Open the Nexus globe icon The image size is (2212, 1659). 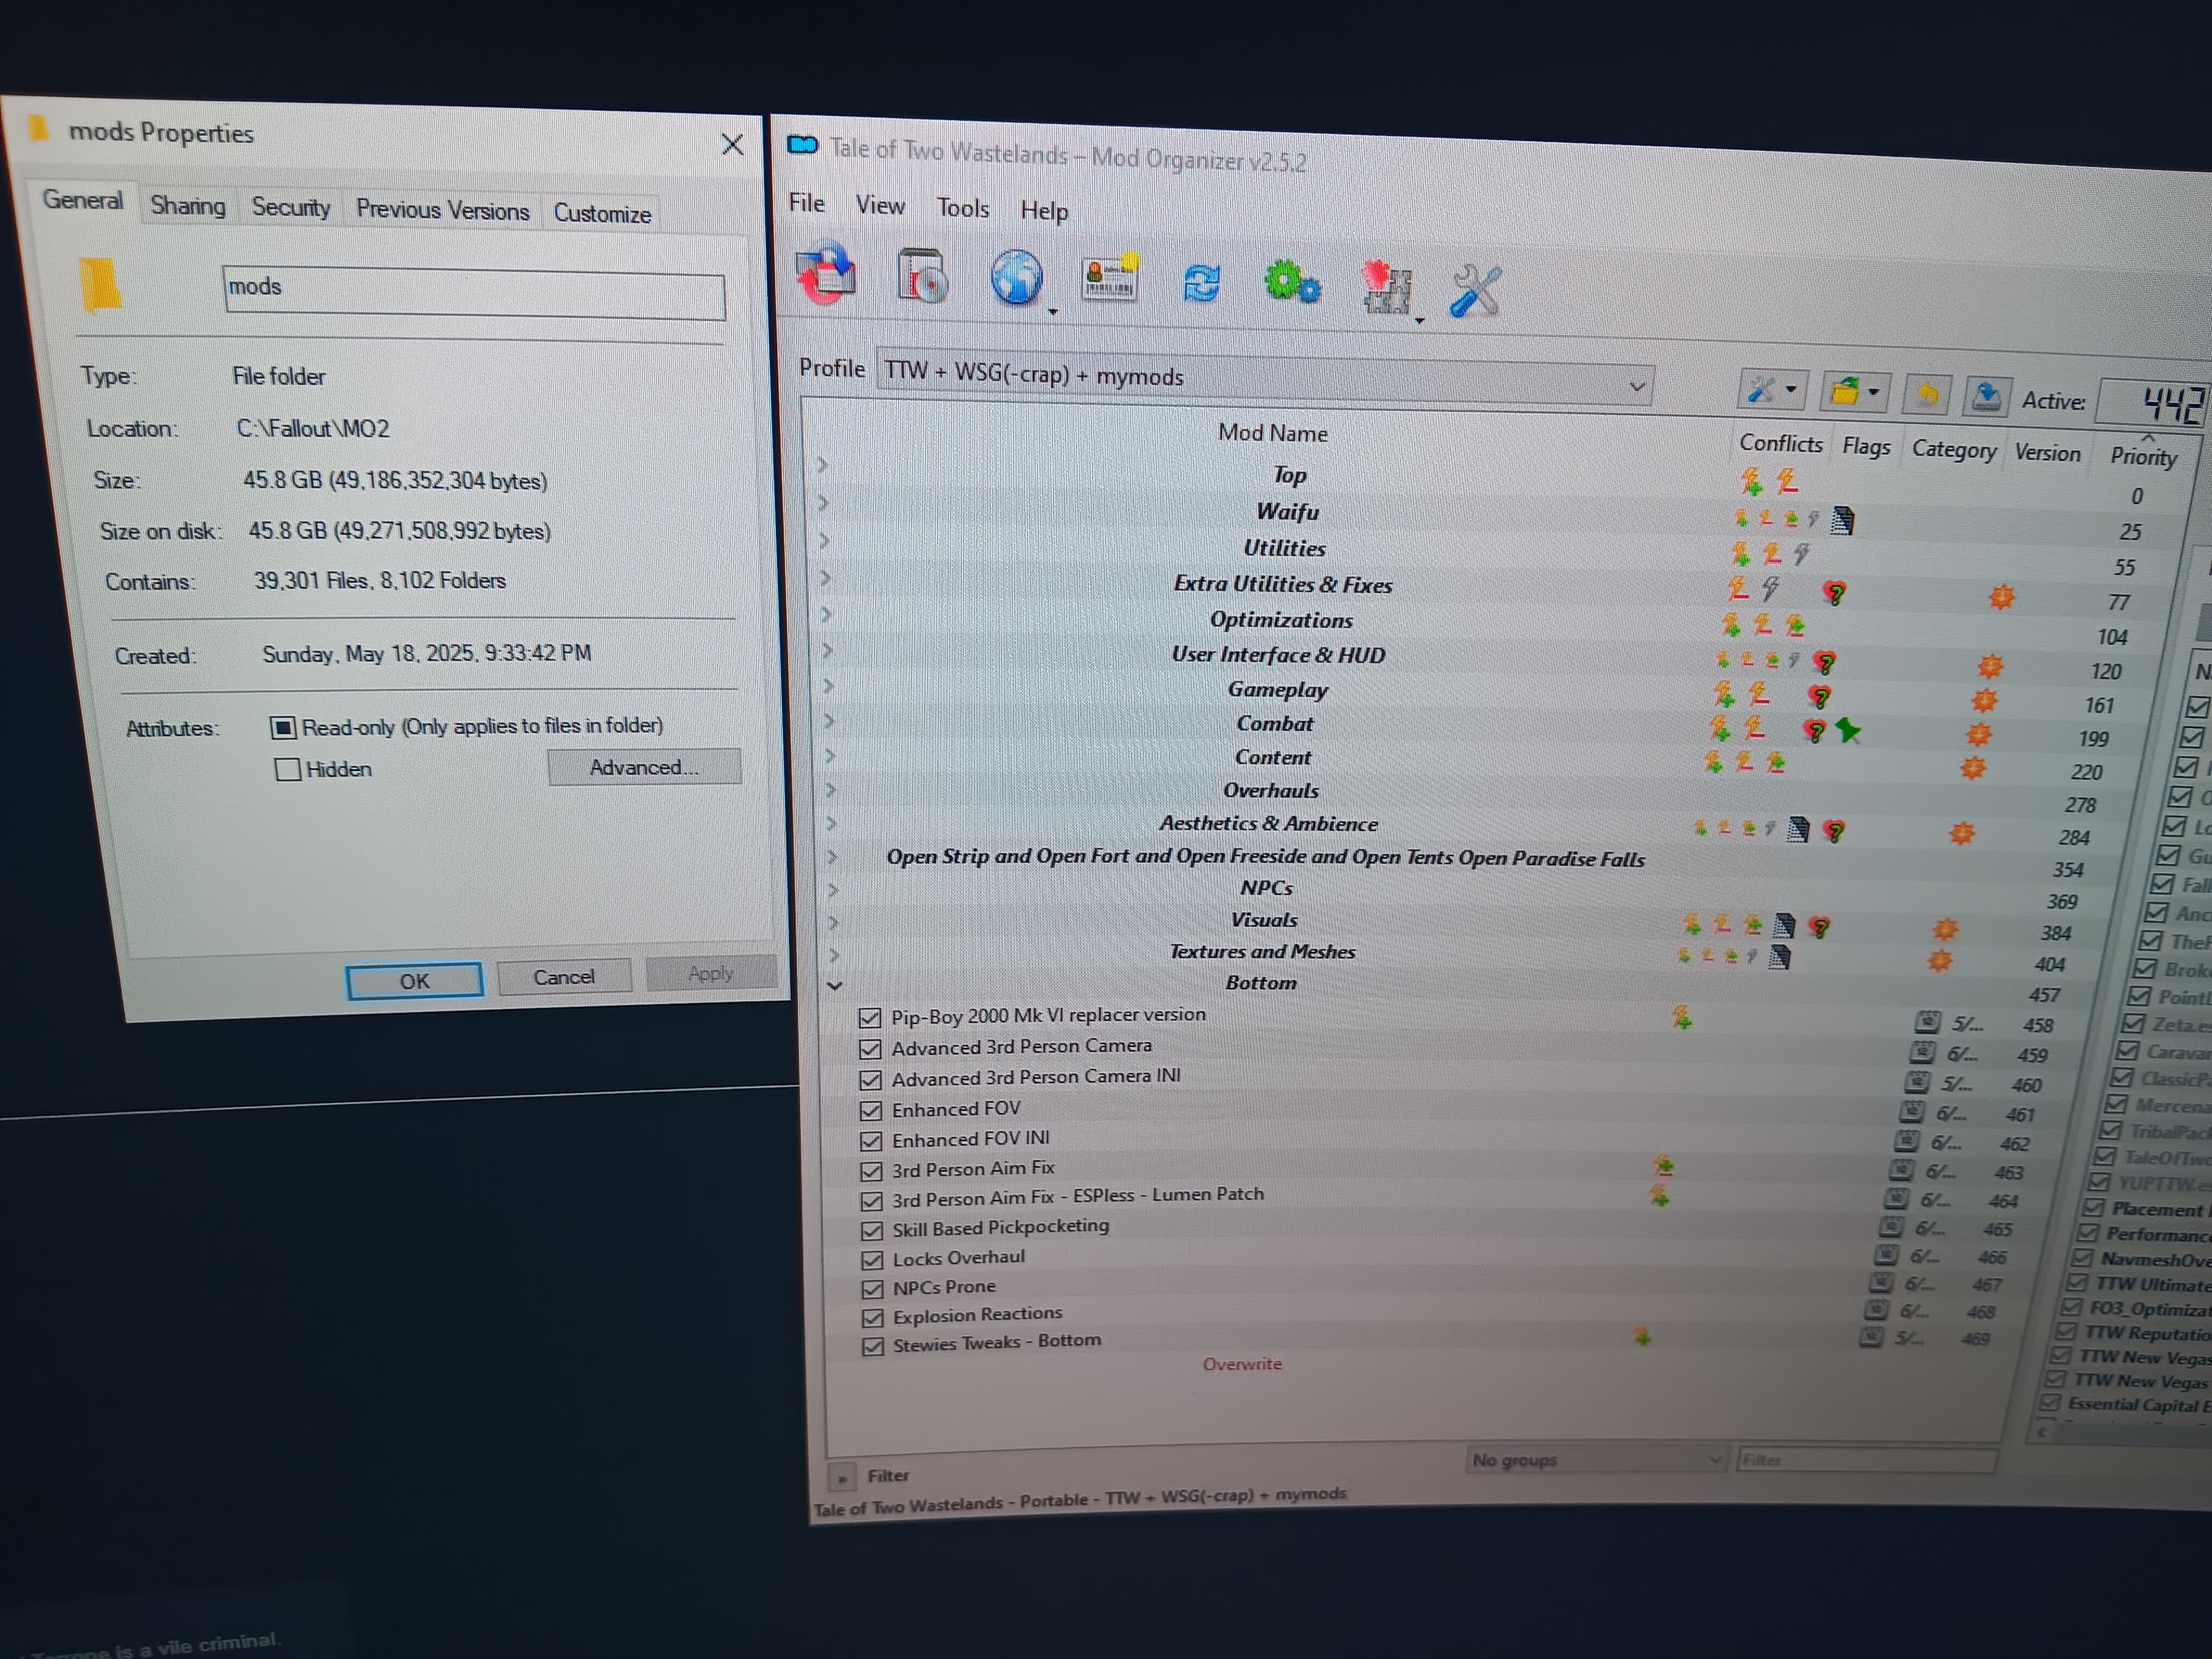coord(1017,278)
